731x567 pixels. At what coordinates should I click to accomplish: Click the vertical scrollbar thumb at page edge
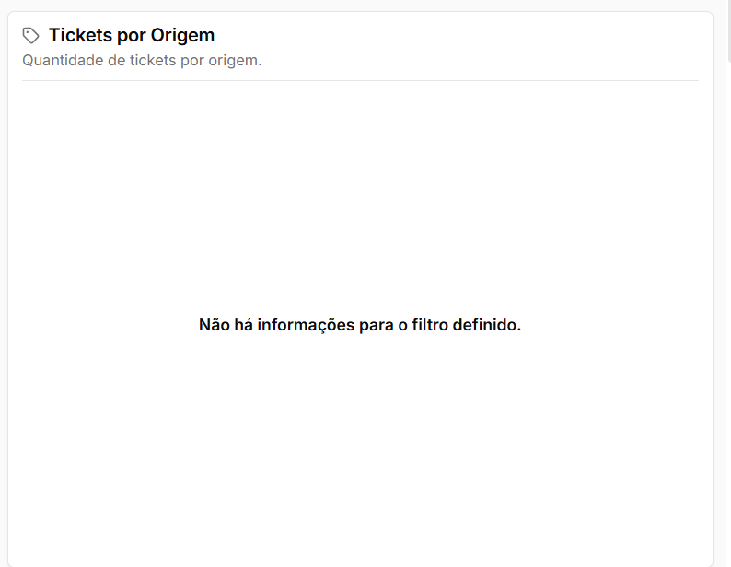point(729,30)
